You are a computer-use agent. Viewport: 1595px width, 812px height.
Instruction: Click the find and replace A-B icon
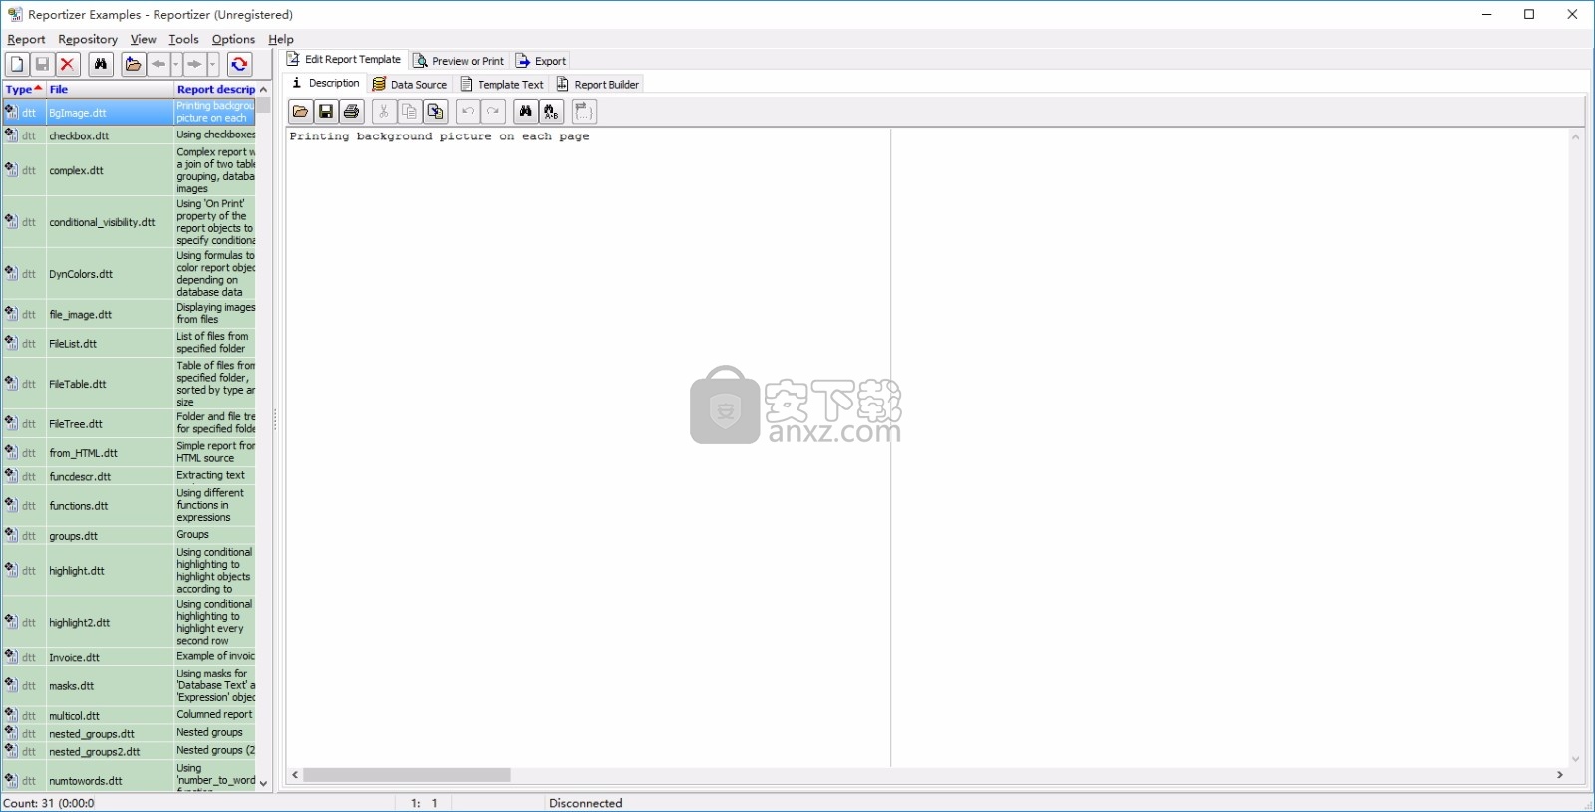click(552, 112)
